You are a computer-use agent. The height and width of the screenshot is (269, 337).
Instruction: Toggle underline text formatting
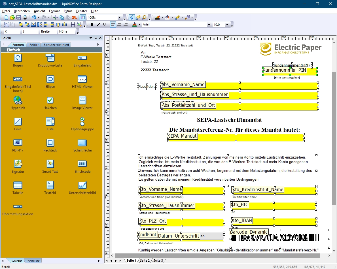click(105, 24)
